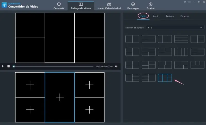Click the Relación de aspecto label
206x125 pixels.
134,28
